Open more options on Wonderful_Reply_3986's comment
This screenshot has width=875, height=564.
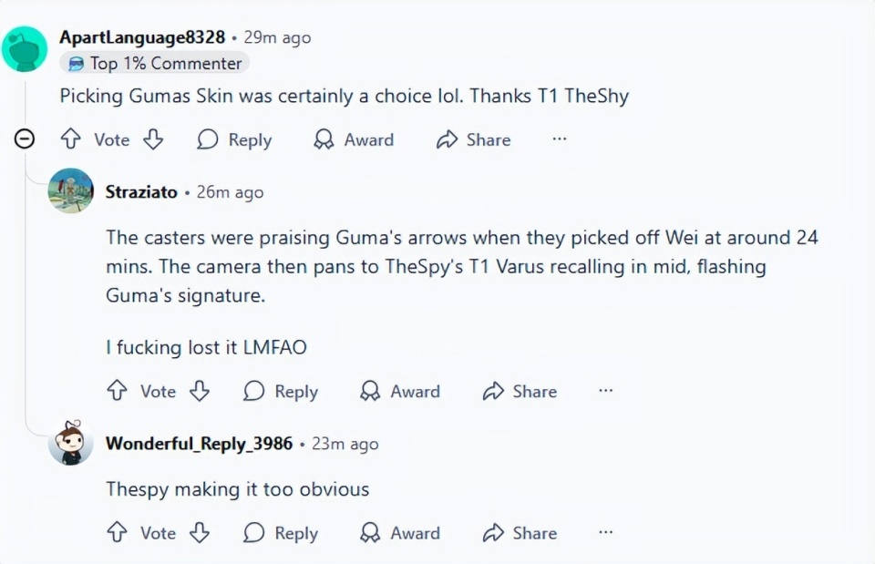pos(606,533)
